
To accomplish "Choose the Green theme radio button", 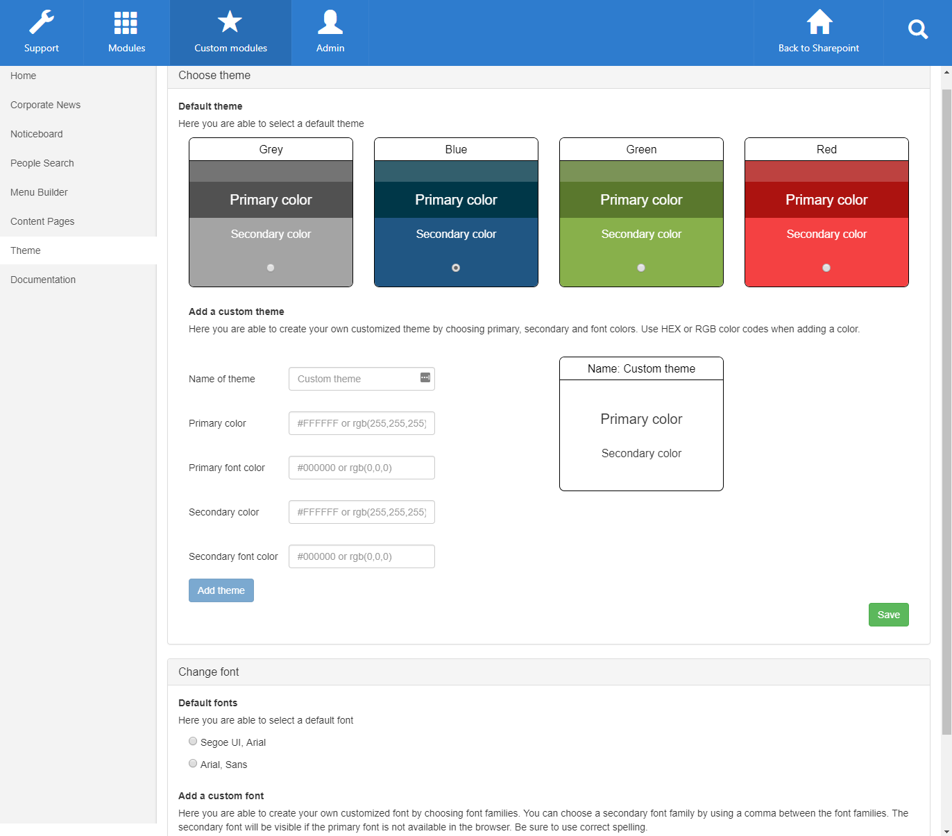I will click(641, 268).
